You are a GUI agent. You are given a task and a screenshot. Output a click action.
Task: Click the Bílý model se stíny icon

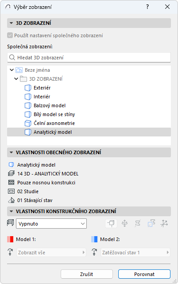tap(28, 114)
